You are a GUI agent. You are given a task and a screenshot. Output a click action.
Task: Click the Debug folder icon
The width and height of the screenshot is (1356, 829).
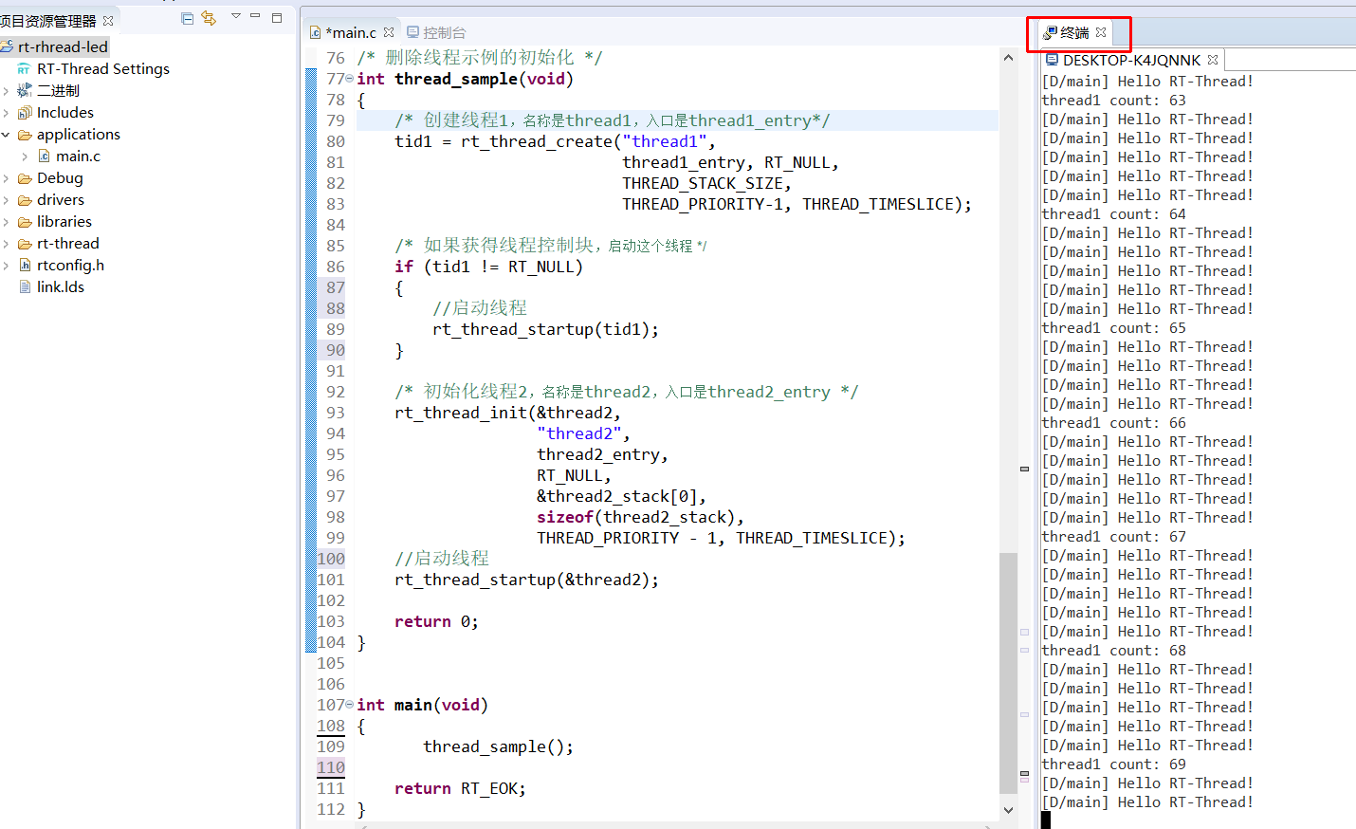click(x=25, y=178)
